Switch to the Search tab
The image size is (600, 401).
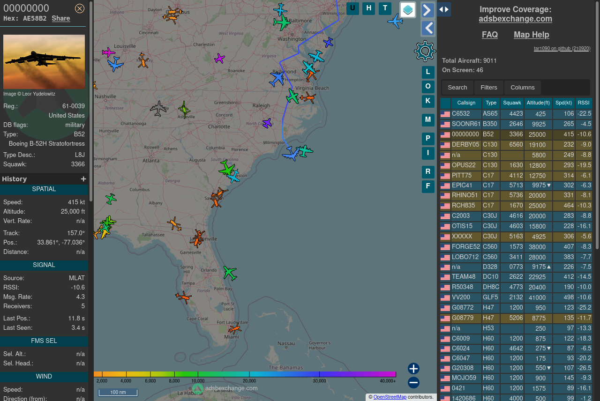click(x=457, y=88)
